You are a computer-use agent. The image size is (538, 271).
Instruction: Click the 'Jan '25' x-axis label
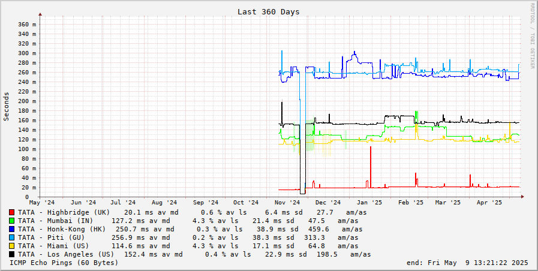point(371,203)
